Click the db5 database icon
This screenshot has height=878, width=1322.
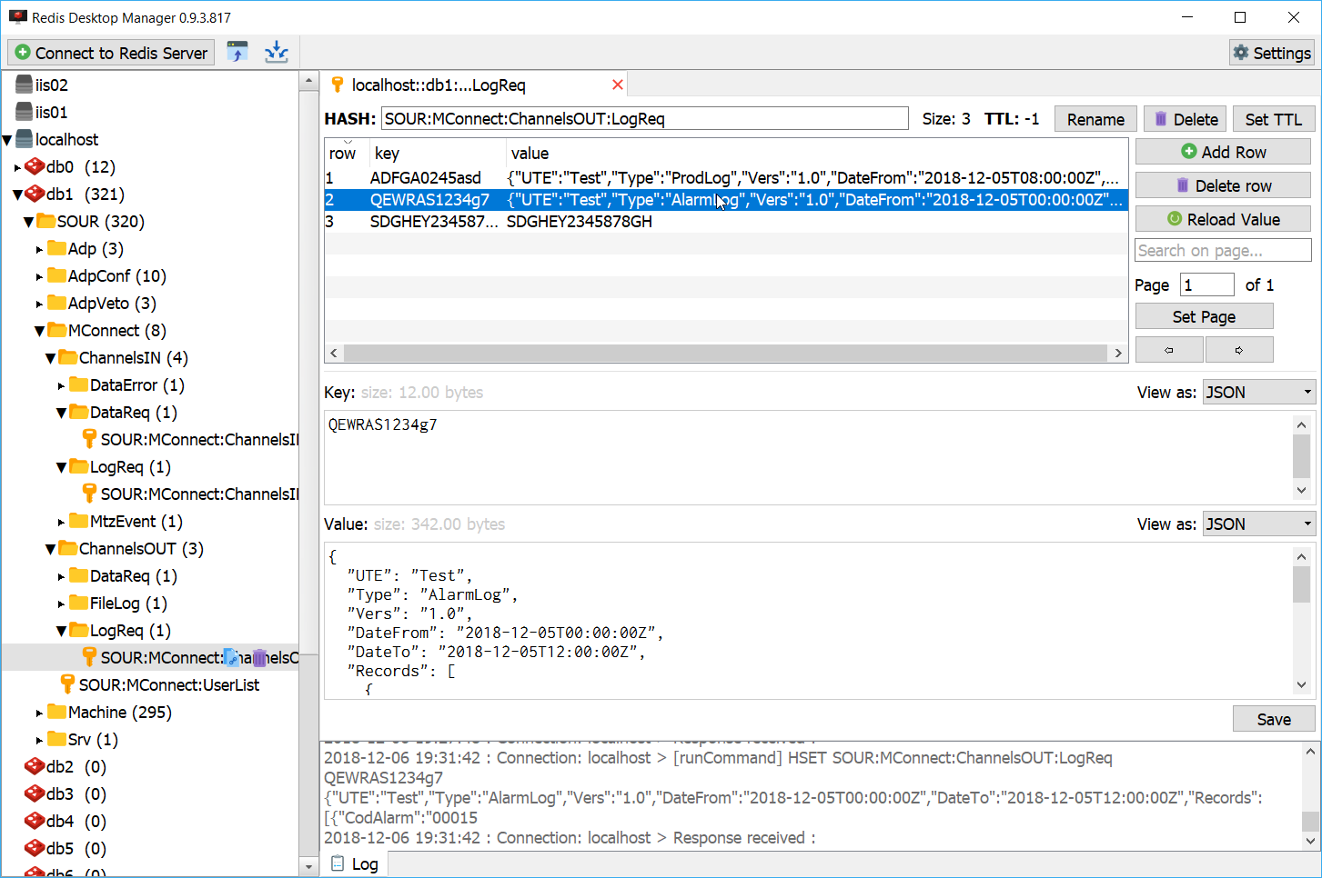(35, 848)
